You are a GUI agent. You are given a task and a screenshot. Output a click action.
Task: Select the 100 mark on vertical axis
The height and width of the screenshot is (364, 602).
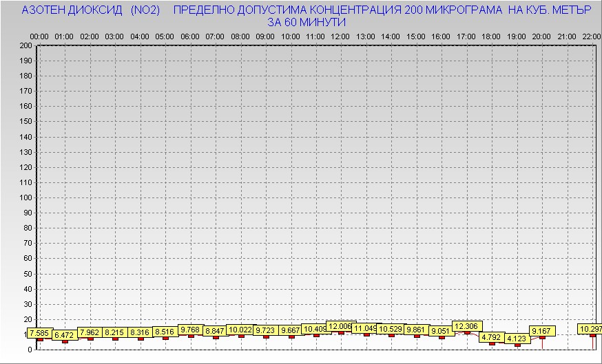click(25, 197)
